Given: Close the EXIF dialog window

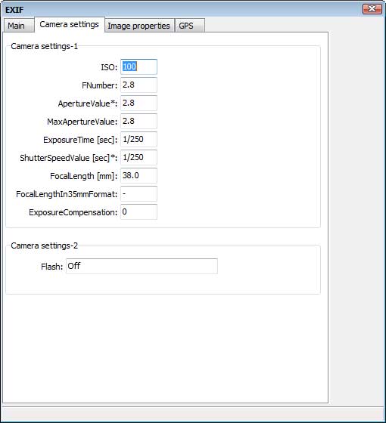Looking at the screenshot, I should click(x=372, y=9).
